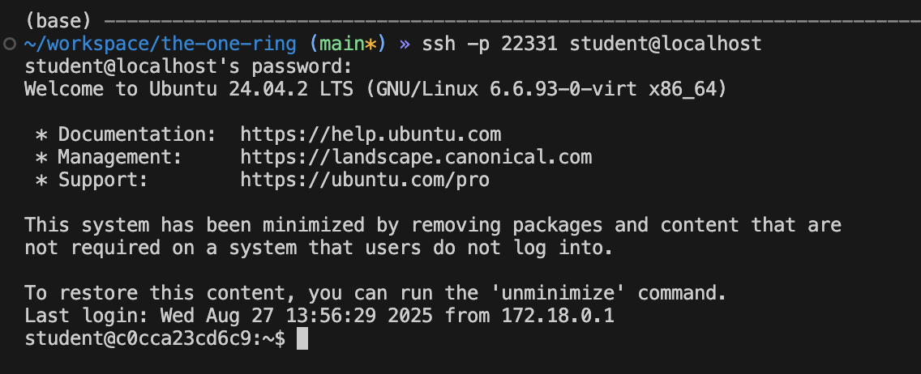
Task: Open the landscape.canonical.com management link
Action: point(416,156)
